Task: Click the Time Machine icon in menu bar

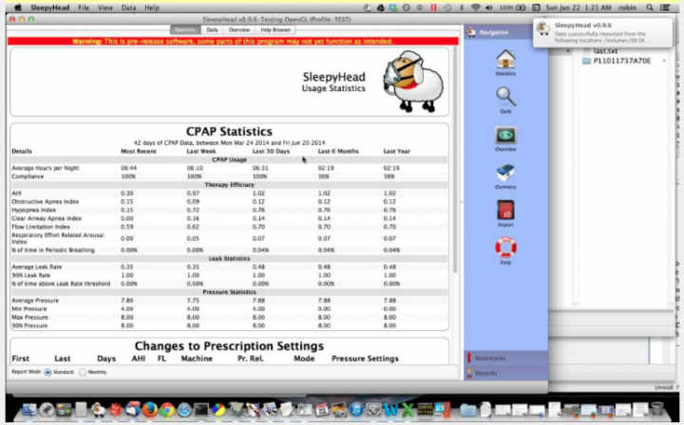Action: click(x=447, y=8)
